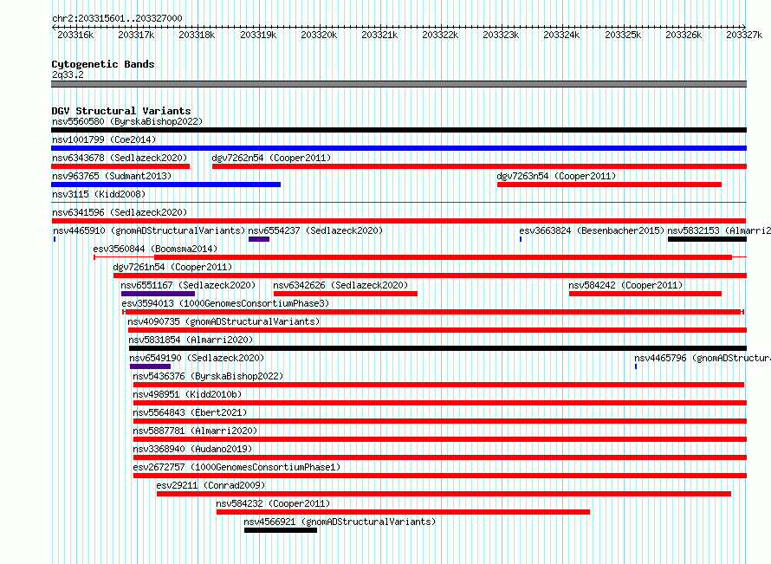
Task: Open esv3560844 (Boomsma2014) label
Action: click(x=155, y=249)
